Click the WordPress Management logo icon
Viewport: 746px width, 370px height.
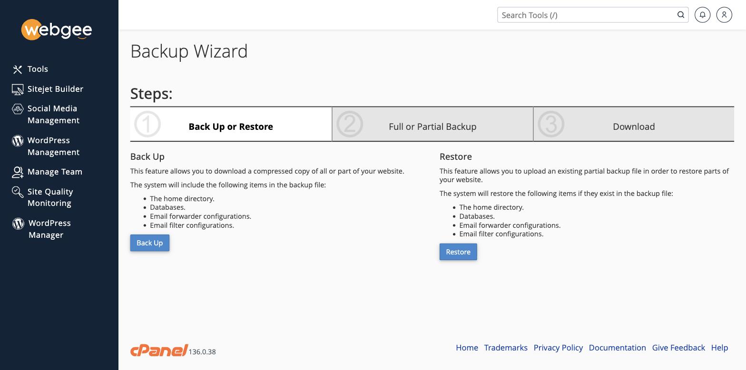pyautogui.click(x=18, y=141)
